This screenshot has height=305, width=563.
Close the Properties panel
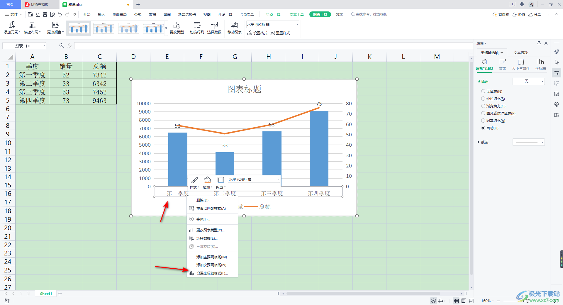[546, 43]
